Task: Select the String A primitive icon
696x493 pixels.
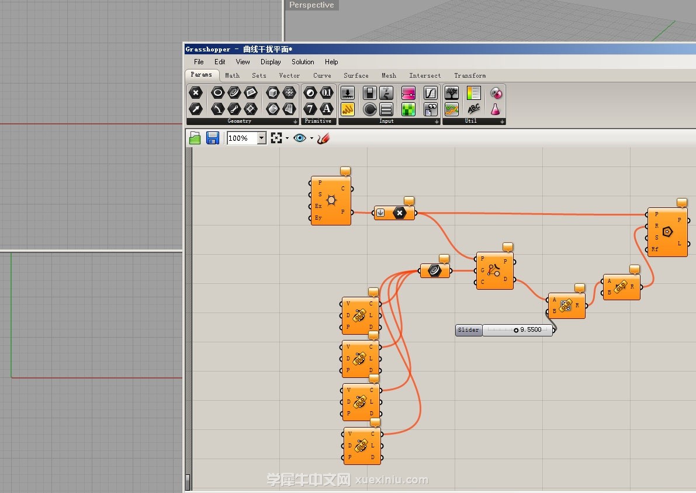Action: click(x=327, y=109)
